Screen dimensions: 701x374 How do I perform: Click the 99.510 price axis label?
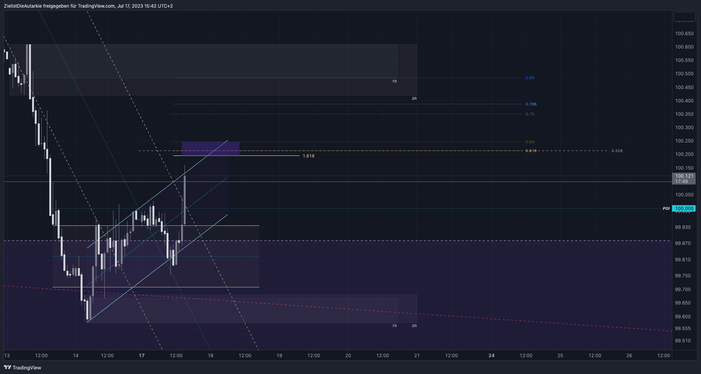click(x=683, y=341)
